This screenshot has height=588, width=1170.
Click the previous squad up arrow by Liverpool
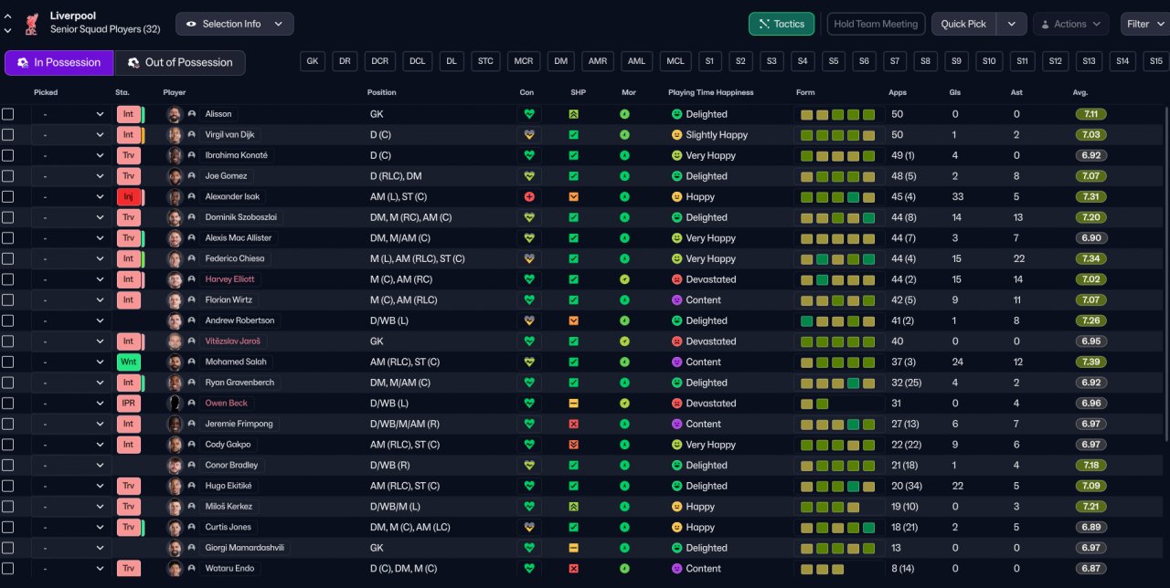click(x=8, y=16)
